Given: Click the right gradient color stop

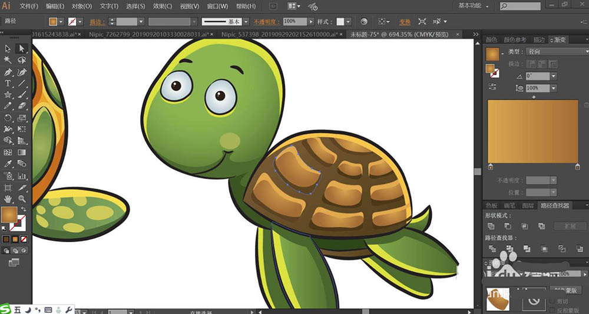Looking at the screenshot, I should [577, 166].
